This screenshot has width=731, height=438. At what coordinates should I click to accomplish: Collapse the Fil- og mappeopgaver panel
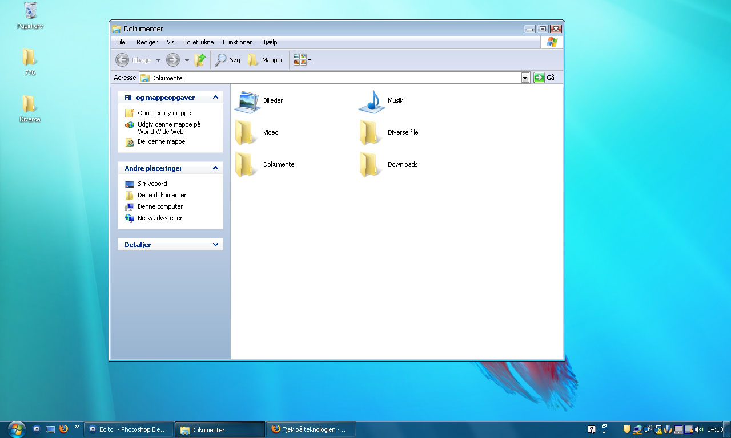tap(215, 98)
